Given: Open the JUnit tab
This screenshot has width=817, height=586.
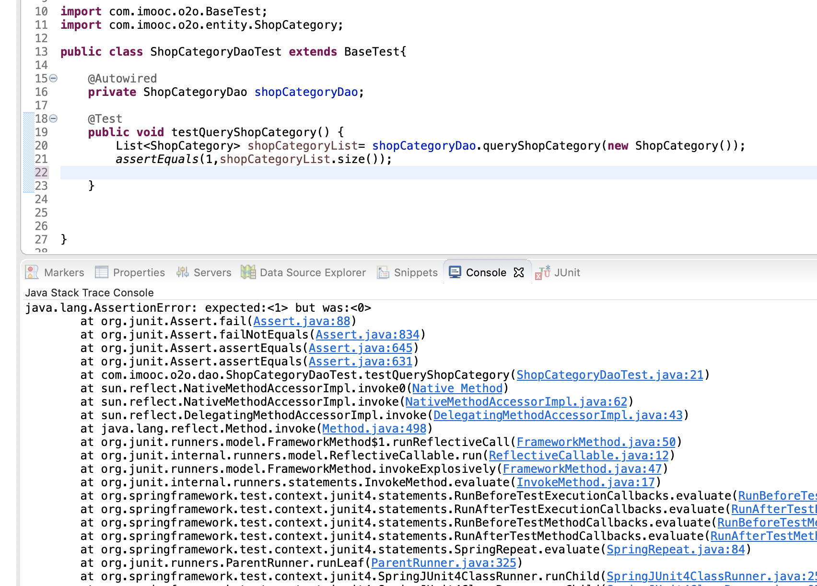Looking at the screenshot, I should (x=567, y=272).
